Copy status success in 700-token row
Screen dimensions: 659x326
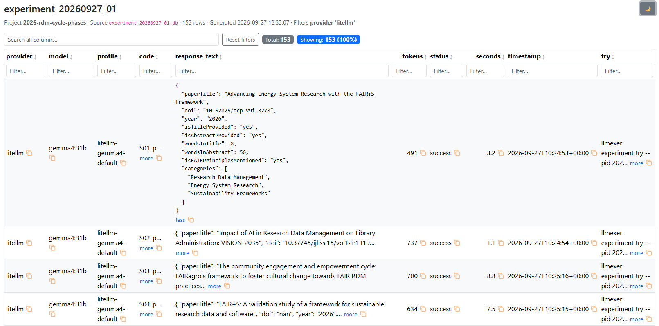[x=457, y=276]
